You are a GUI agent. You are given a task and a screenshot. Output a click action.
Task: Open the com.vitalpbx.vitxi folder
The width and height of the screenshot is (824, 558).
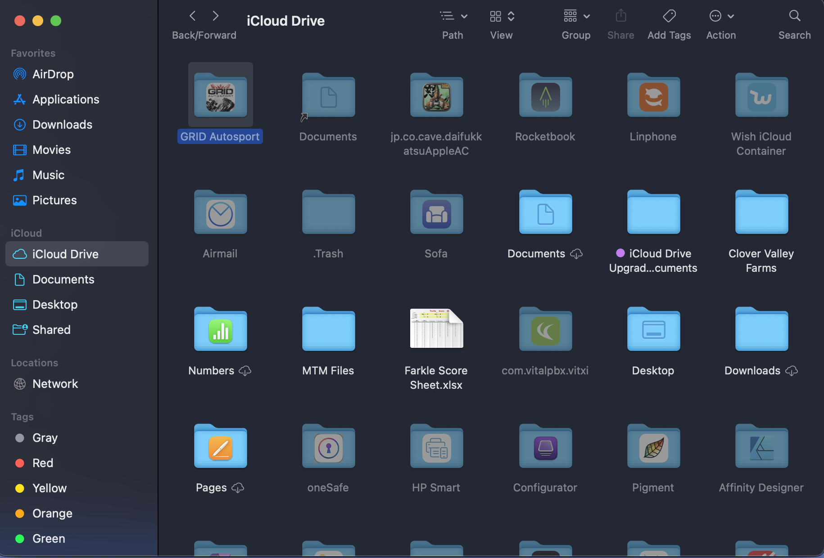tap(545, 329)
